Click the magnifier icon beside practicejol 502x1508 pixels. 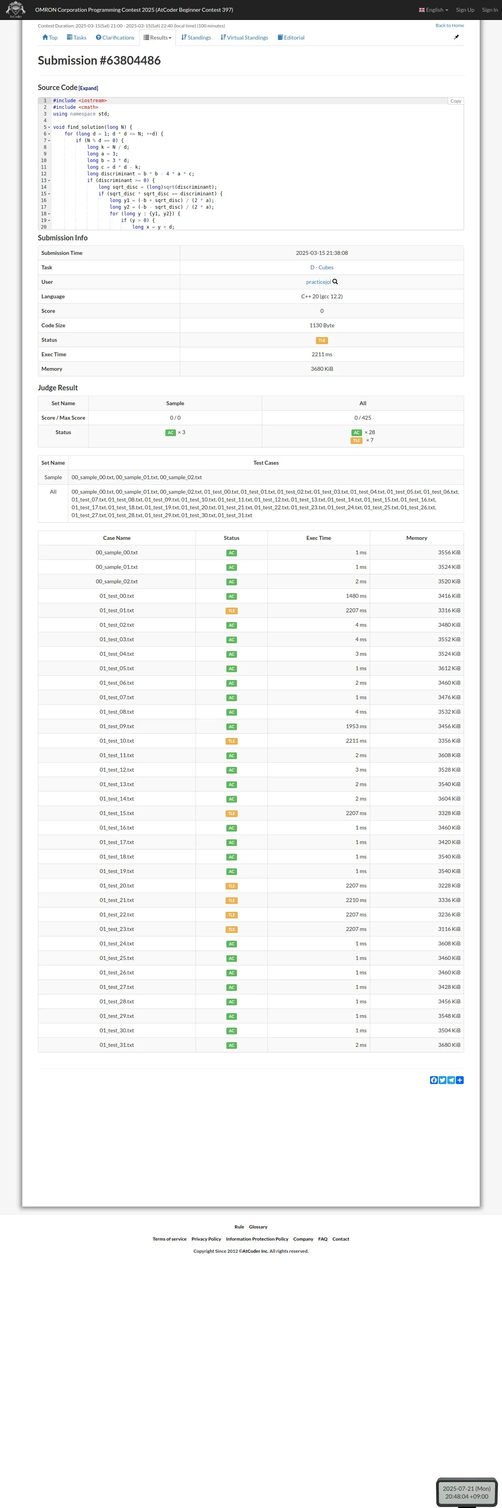(335, 281)
